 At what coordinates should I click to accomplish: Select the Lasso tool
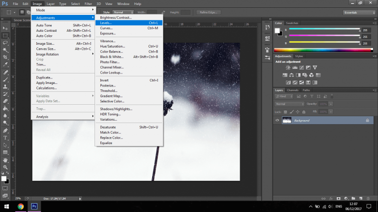pos(5,43)
